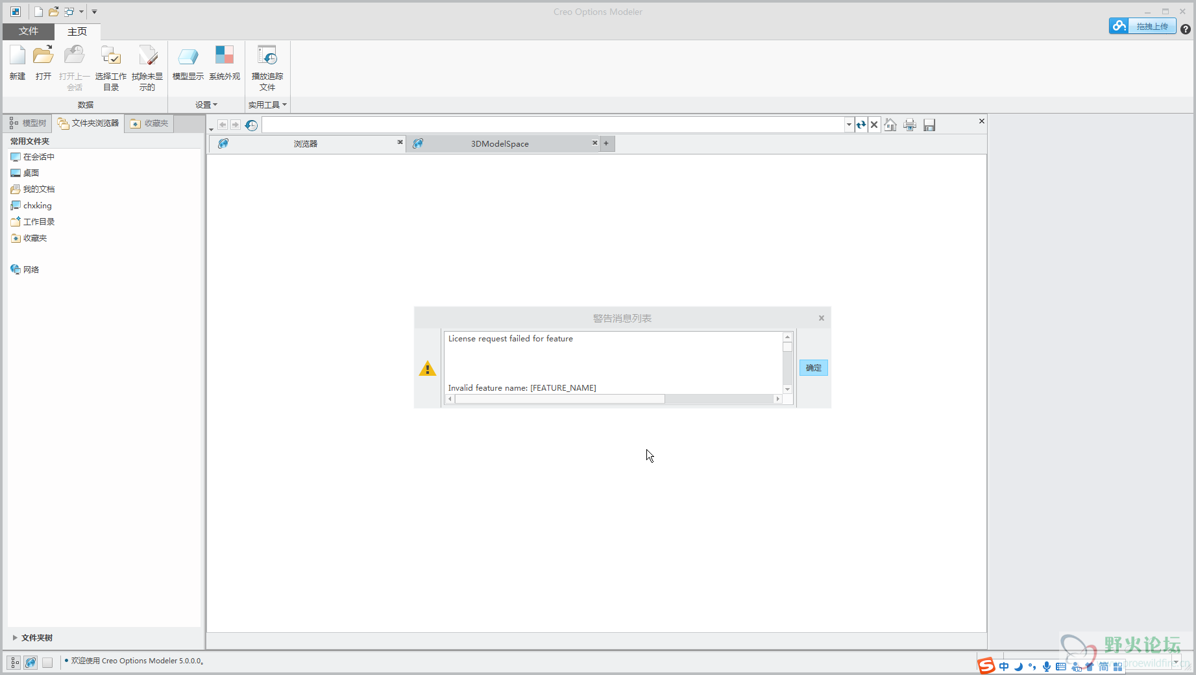Viewport: 1196px width, 675px height.
Task: Click the browser Print icon
Action: pyautogui.click(x=910, y=125)
